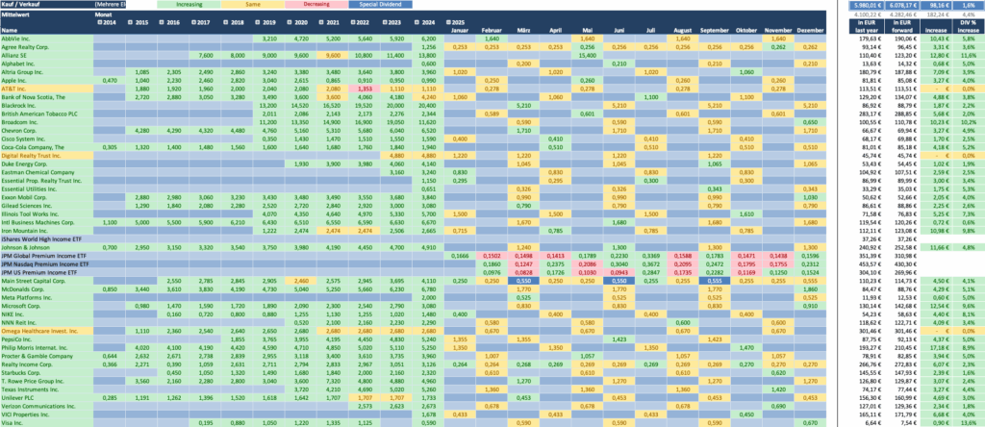Open the Kauf / Verkauf filter value
The height and width of the screenshot is (427, 985).
(x=127, y=5)
